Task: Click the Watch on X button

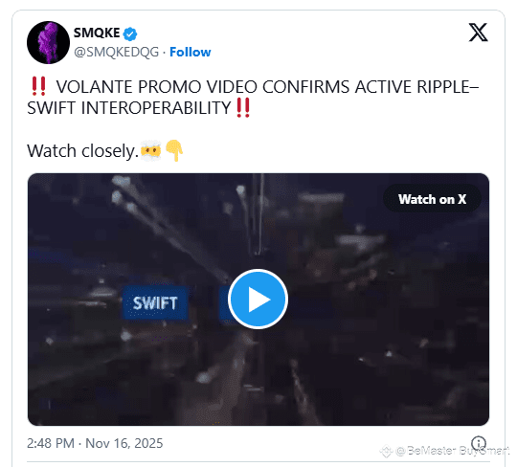Action: (432, 199)
